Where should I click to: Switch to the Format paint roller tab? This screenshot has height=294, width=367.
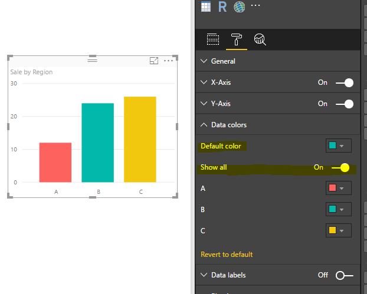pyautogui.click(x=237, y=39)
